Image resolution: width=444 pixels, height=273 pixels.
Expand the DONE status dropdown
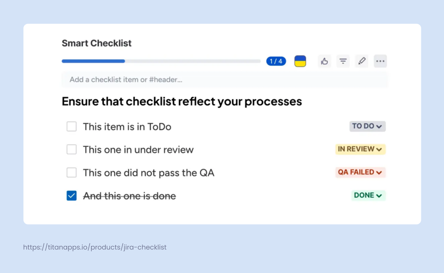point(368,196)
